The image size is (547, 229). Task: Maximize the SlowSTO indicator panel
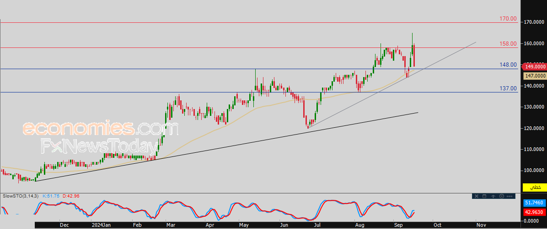click(x=484, y=196)
